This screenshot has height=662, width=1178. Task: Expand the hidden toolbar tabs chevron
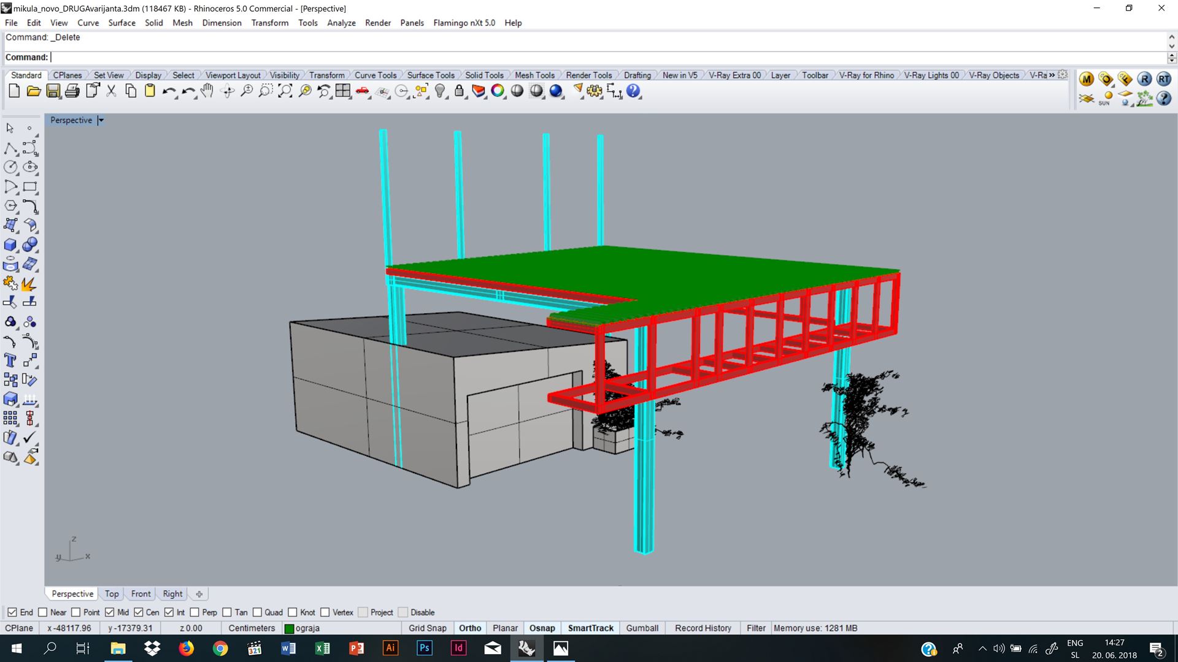1052,75
